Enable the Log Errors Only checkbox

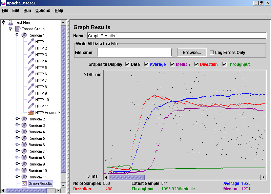(x=212, y=52)
